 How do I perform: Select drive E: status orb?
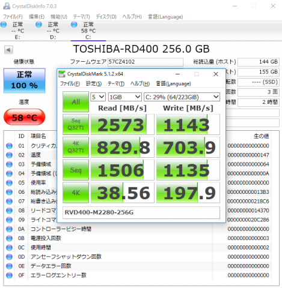4,25
